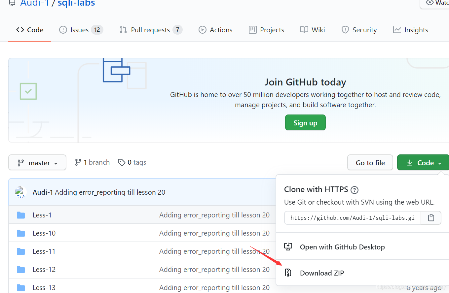View the 1 branch link
449x293 pixels.
[92, 162]
